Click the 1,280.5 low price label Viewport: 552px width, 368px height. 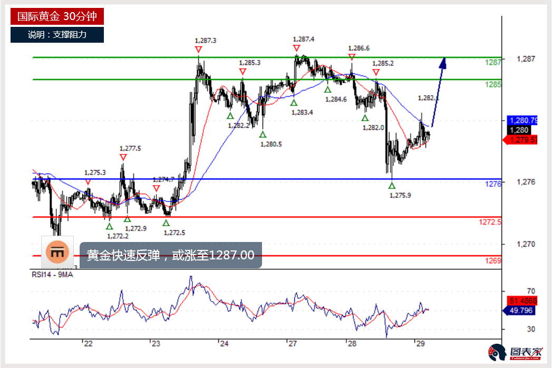[x=271, y=144]
